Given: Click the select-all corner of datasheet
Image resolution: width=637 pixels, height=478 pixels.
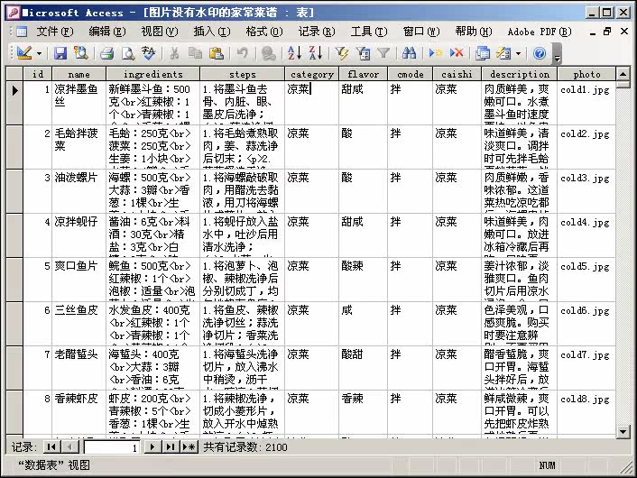Looking at the screenshot, I should coord(14,74).
